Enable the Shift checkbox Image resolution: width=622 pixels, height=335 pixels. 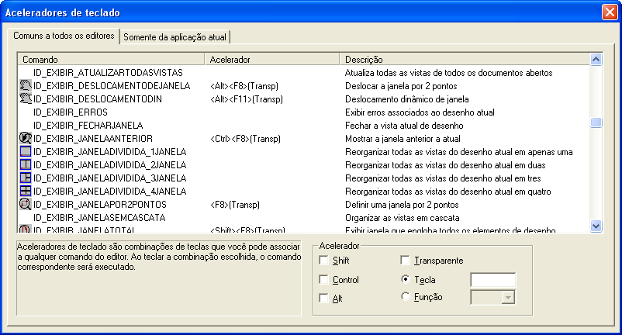tap(323, 261)
